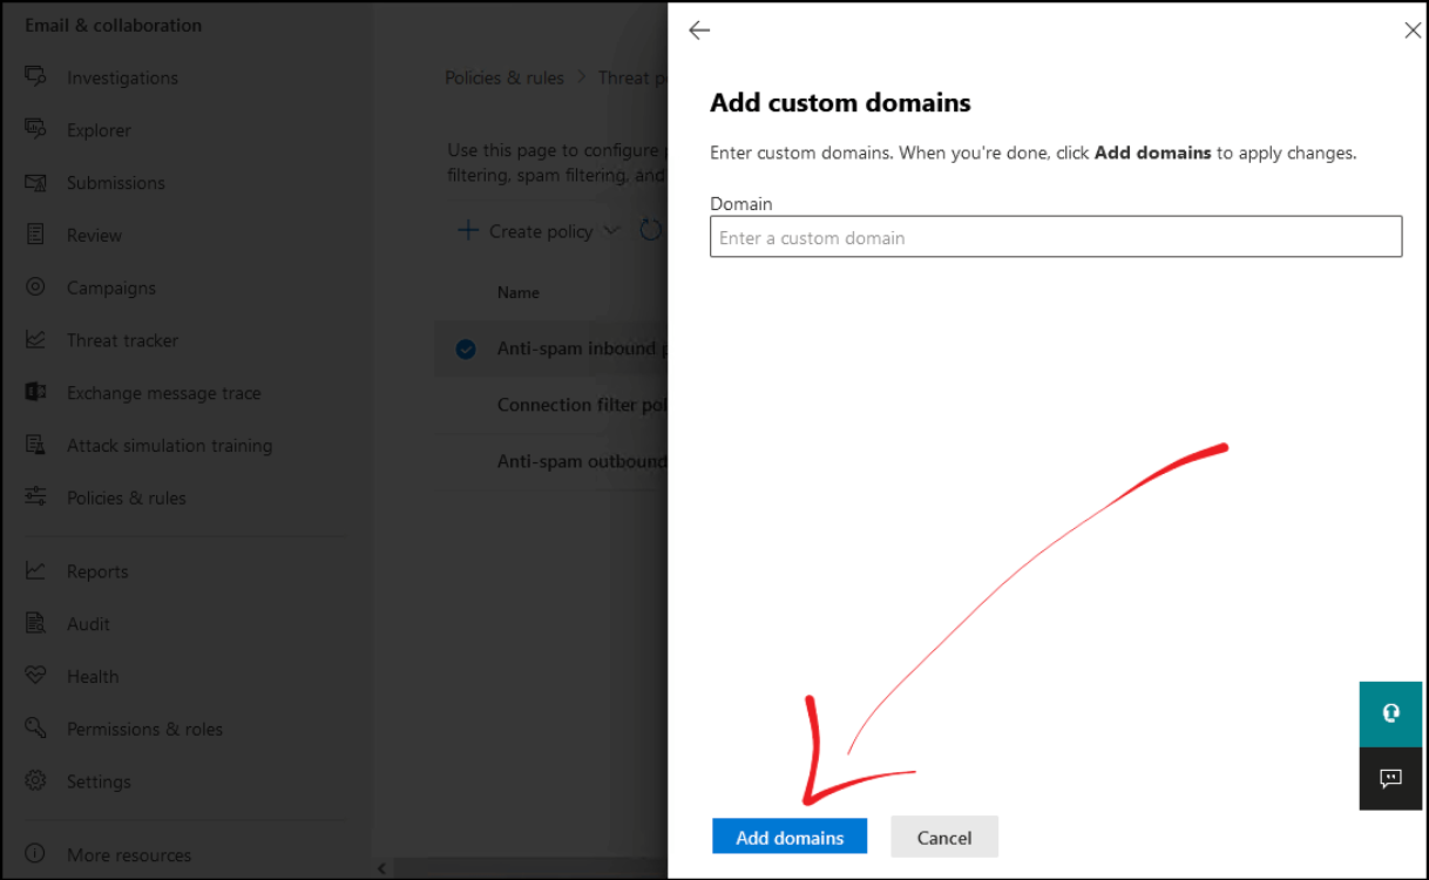
Task: Open Health in the sidebar
Action: coord(93,676)
